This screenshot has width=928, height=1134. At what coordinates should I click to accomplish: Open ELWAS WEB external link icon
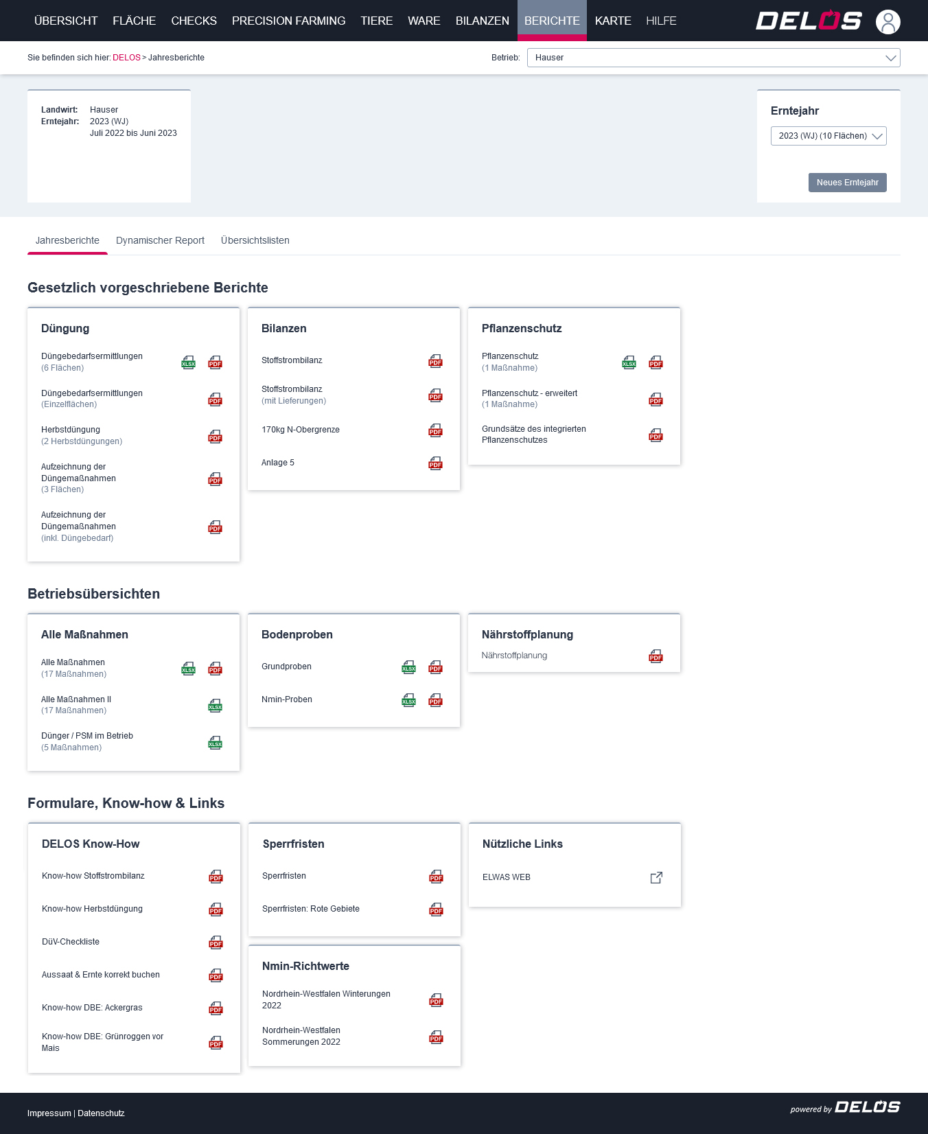(x=656, y=877)
